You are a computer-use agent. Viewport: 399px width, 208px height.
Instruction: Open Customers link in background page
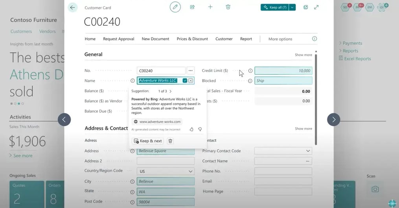(x=21, y=31)
